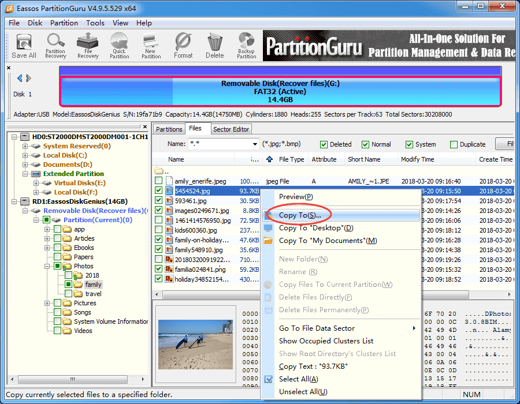The image size is (520, 404).
Task: Close the disk map panel with X
Action: [9, 68]
